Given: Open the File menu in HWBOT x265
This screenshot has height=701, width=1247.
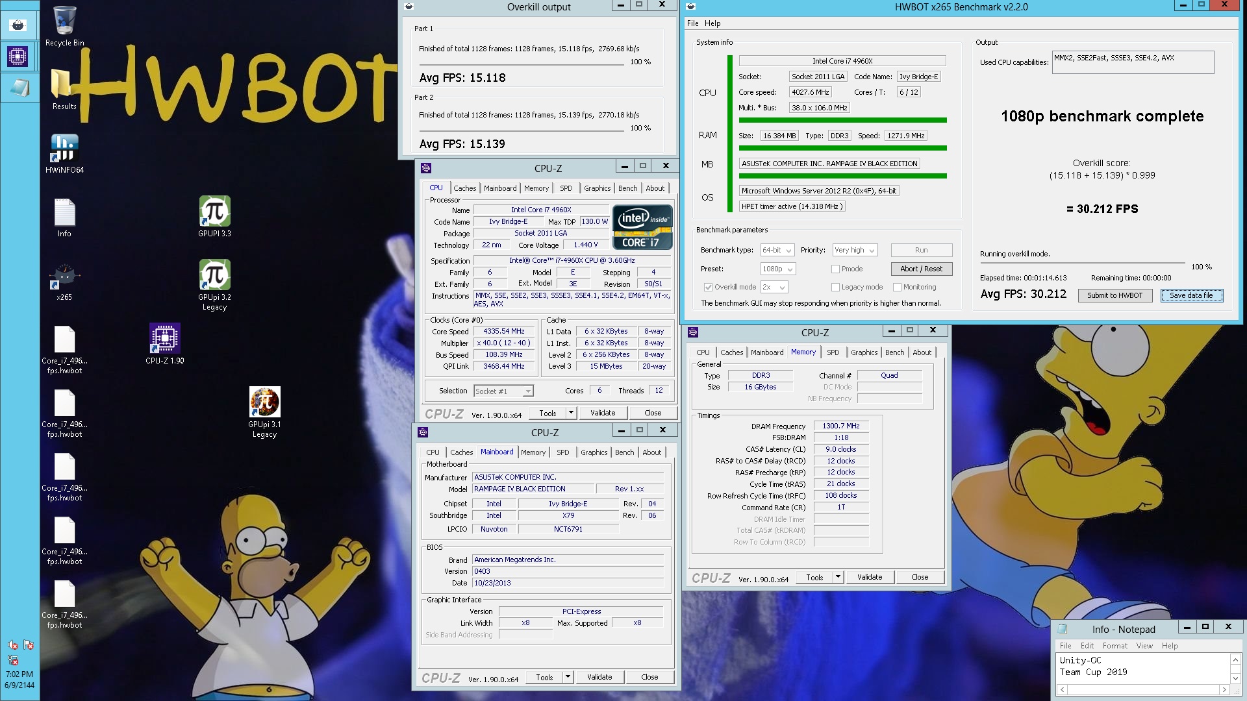Looking at the screenshot, I should point(693,23).
